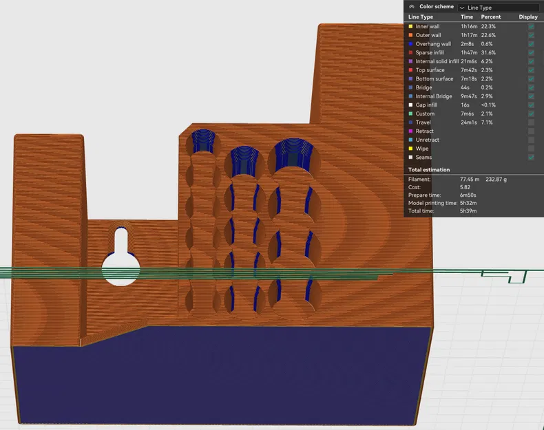Select the Overhang wall row label
Screen dimensions: 544x430
point(433,43)
